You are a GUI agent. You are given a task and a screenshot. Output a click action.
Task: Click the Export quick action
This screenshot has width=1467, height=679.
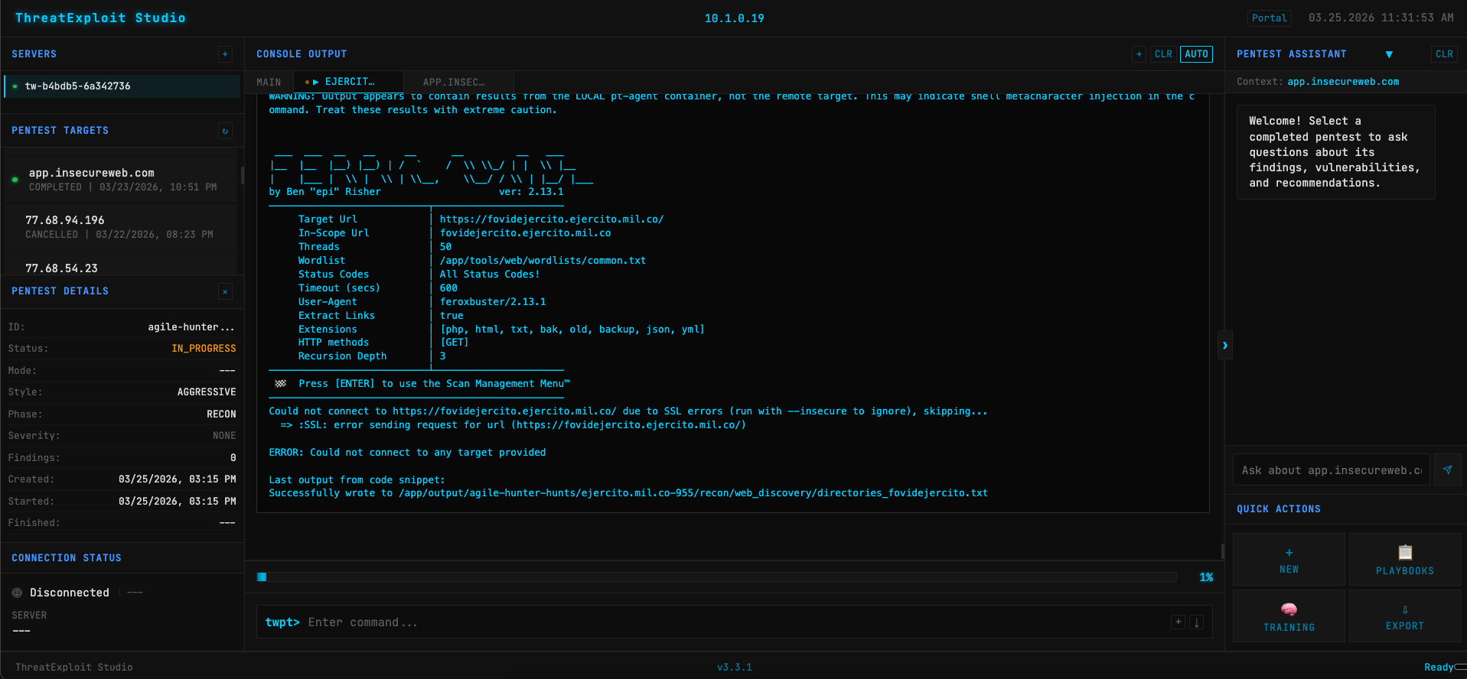tap(1404, 616)
